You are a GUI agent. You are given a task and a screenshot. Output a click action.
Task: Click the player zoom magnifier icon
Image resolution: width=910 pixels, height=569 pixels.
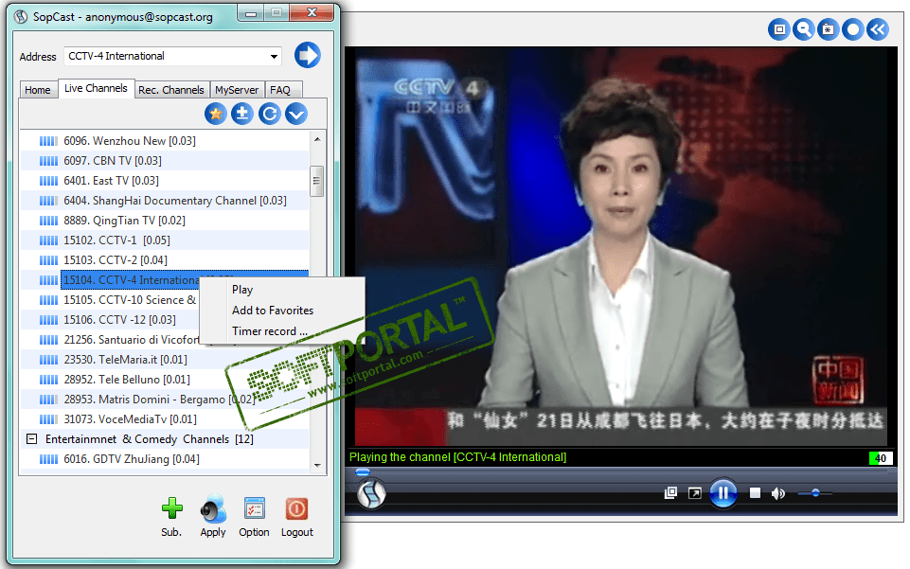click(x=803, y=29)
